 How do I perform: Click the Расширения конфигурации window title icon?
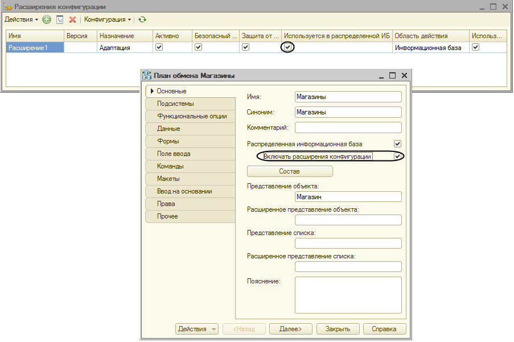click(x=7, y=7)
